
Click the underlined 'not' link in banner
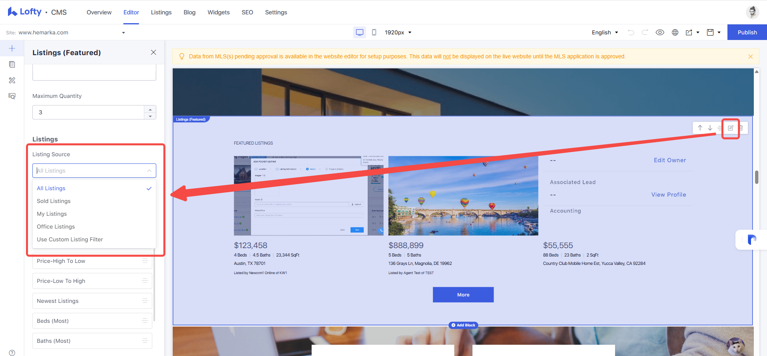click(x=447, y=56)
